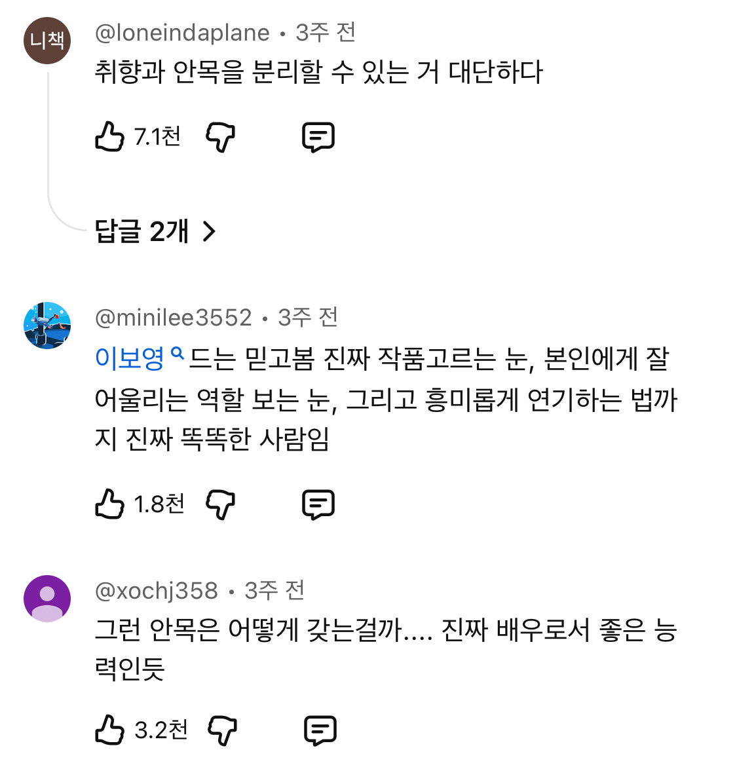Open @loneindaplane's channel via username
This screenshot has height=769, width=737.
click(182, 33)
